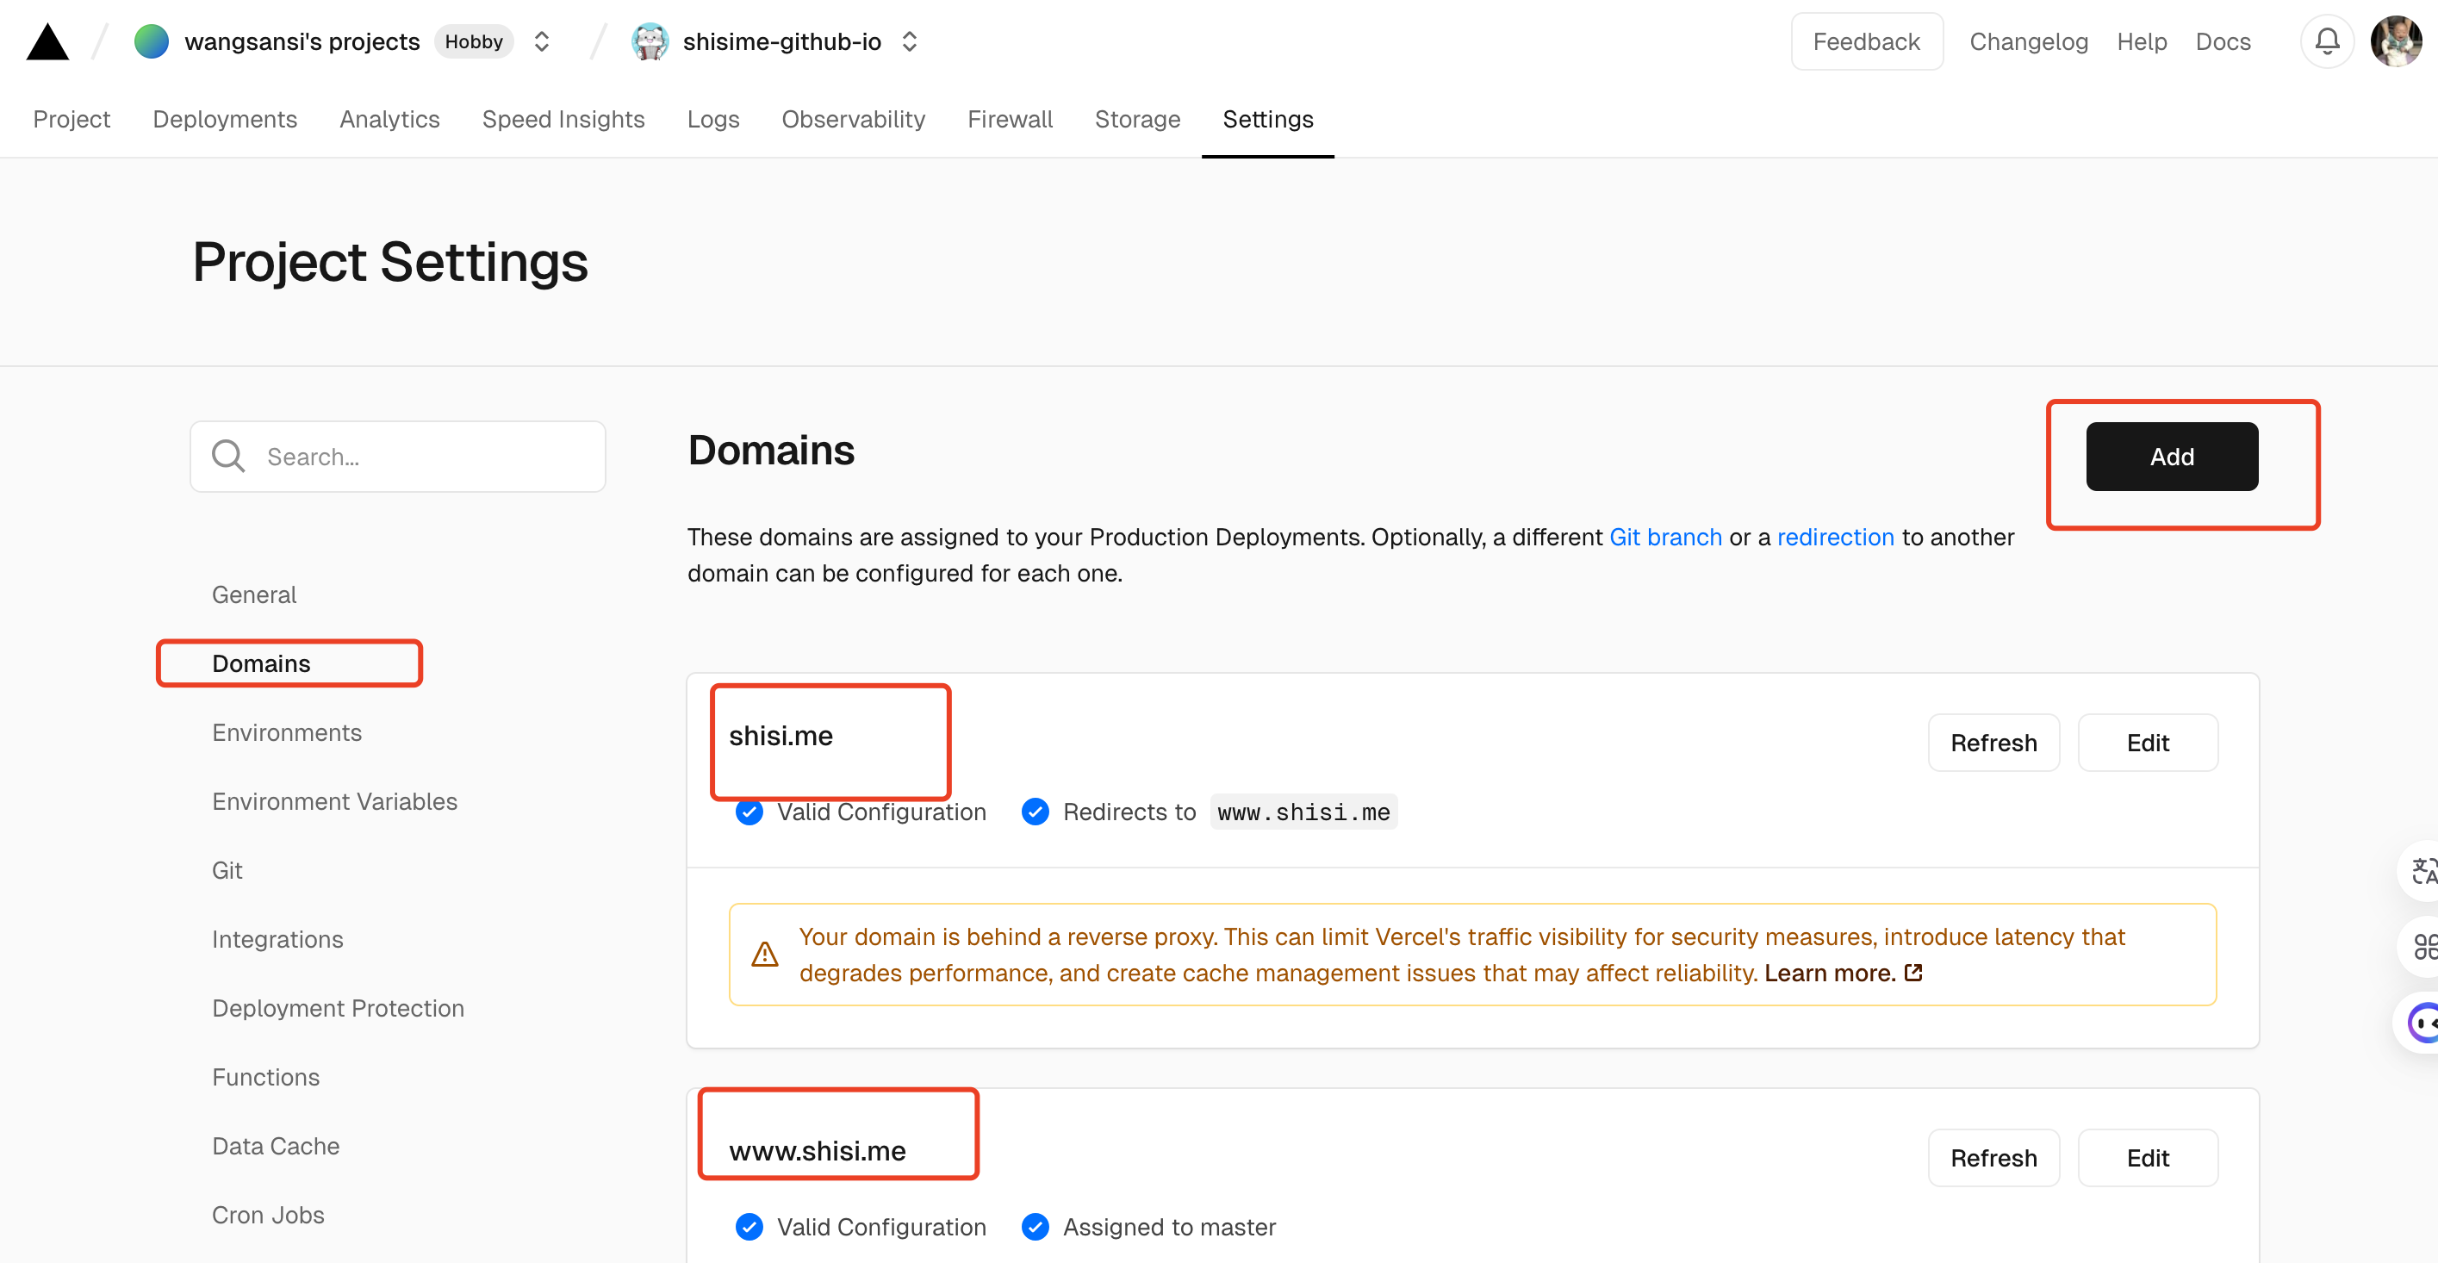The width and height of the screenshot is (2438, 1263).
Task: Click the Redirects to check icon
Action: click(1036, 812)
